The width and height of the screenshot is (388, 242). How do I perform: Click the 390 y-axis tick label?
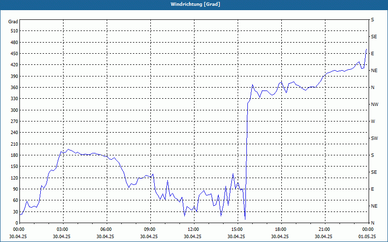click(x=15, y=76)
